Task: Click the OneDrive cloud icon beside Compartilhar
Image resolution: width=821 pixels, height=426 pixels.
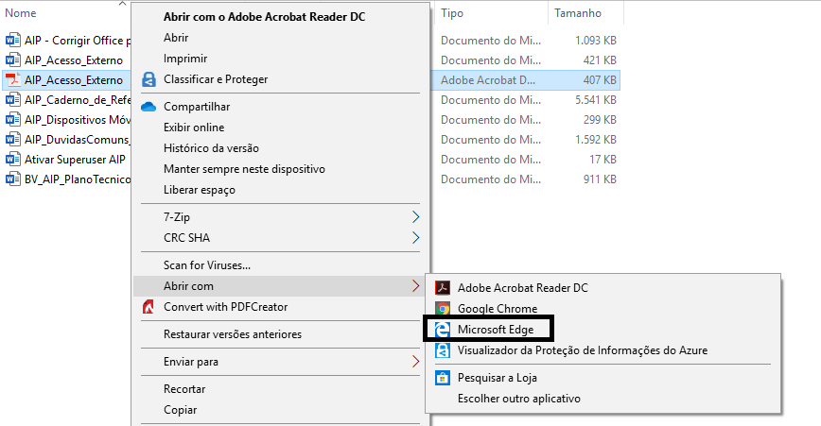Action: (148, 107)
